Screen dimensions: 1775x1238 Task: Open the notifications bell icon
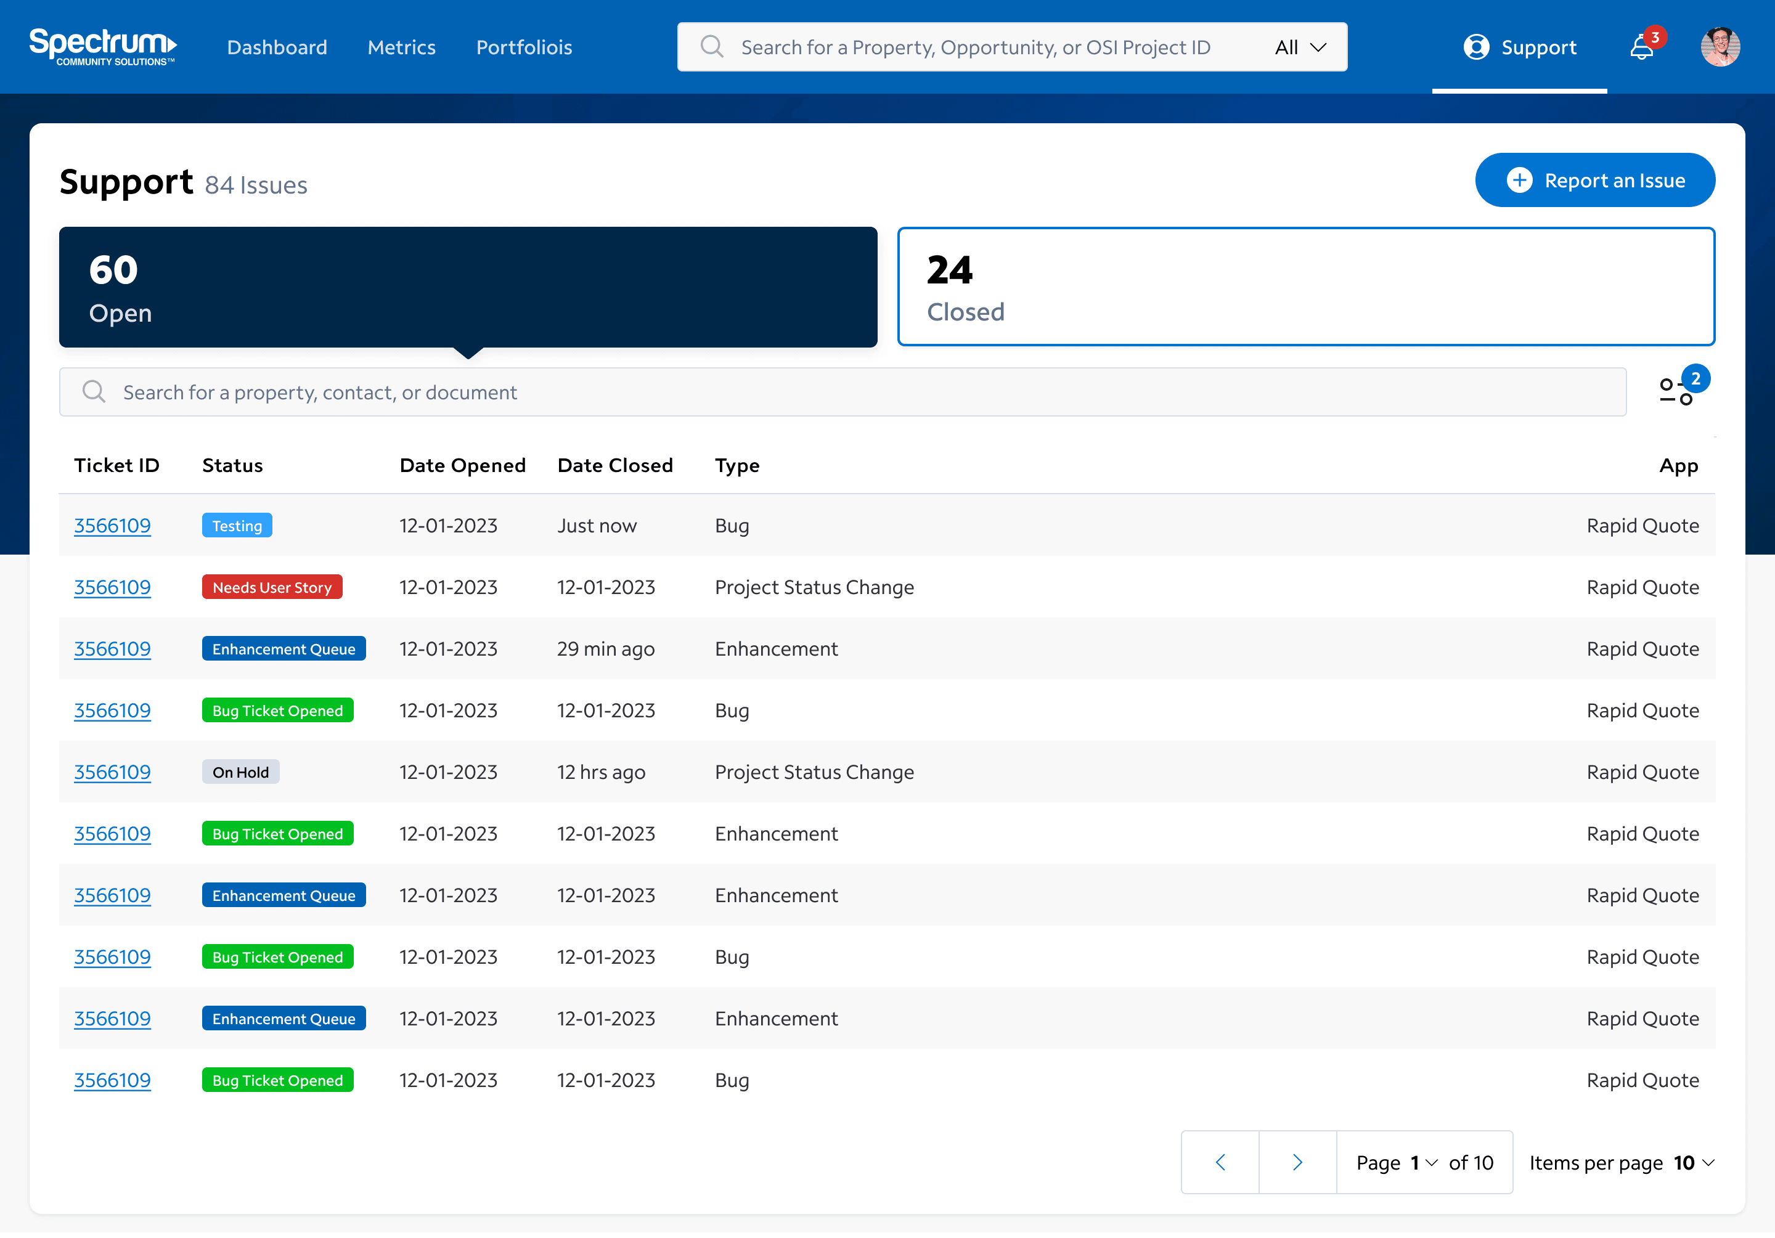(x=1641, y=48)
